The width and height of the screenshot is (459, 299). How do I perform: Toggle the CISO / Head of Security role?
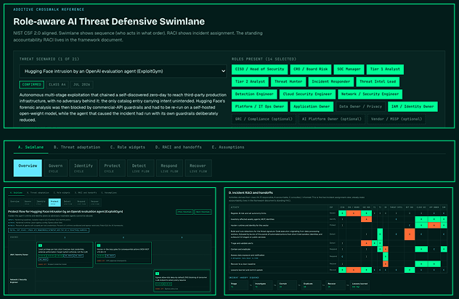point(260,70)
